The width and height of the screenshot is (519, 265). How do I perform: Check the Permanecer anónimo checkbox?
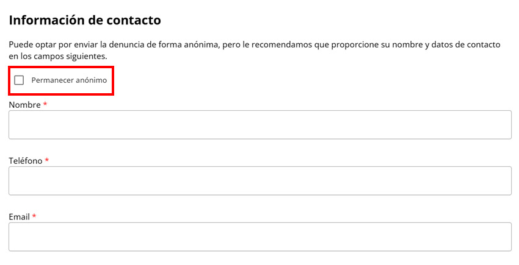(x=19, y=80)
